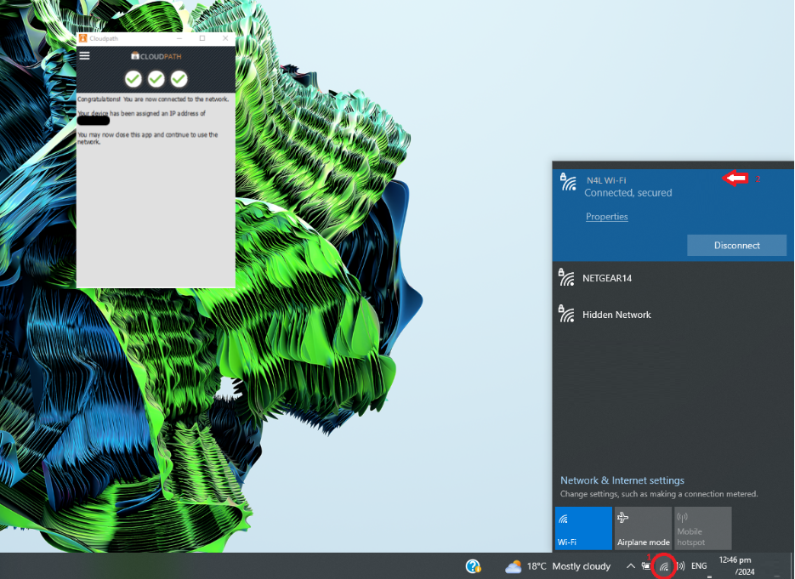Disconnect from N4L Wi-Fi
Viewport: 795px width, 579px height.
(x=736, y=245)
